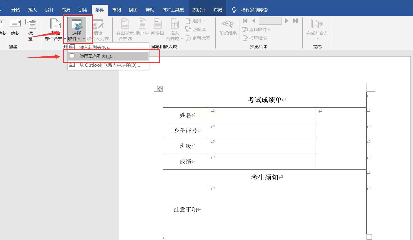Switch to the 审阅 ribbon tab

[116, 10]
